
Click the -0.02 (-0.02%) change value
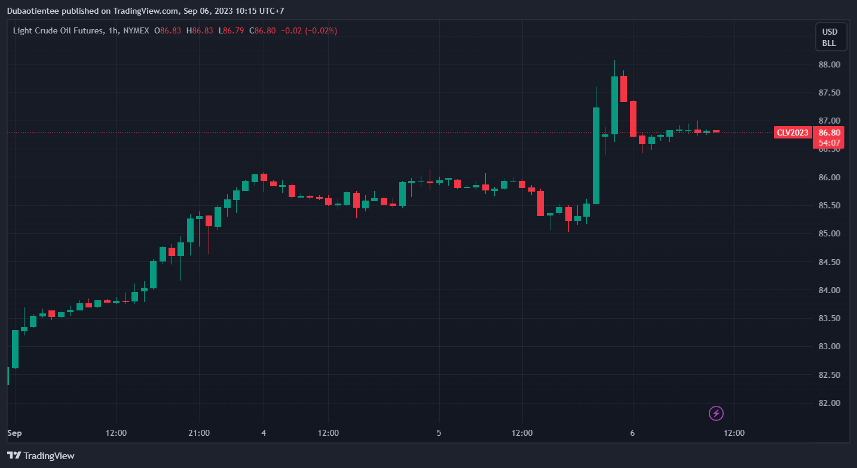coord(309,30)
